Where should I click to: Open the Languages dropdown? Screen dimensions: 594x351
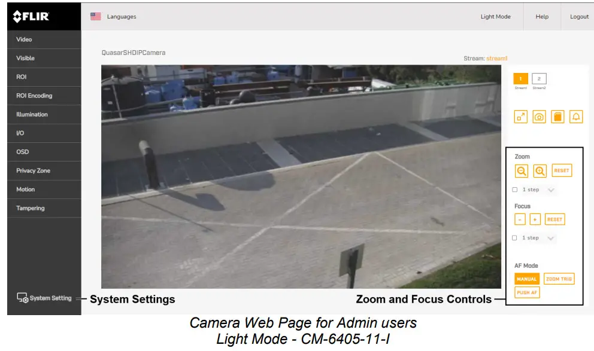point(121,17)
